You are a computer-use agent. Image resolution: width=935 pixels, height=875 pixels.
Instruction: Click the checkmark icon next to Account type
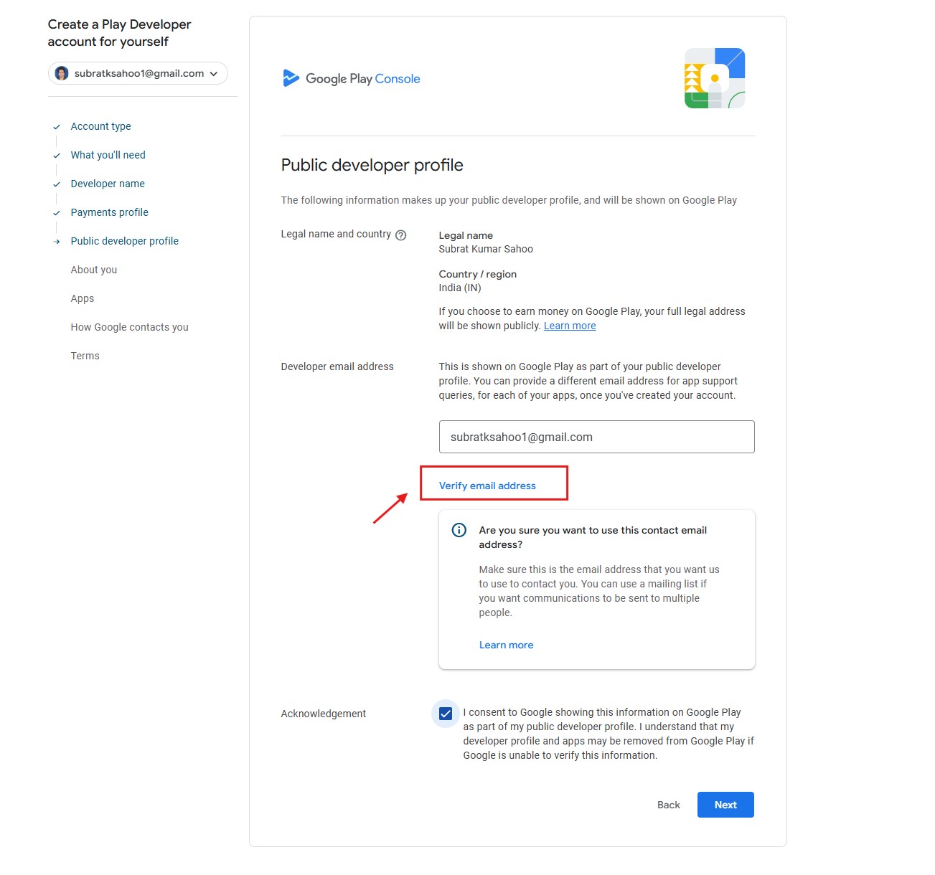(x=57, y=127)
